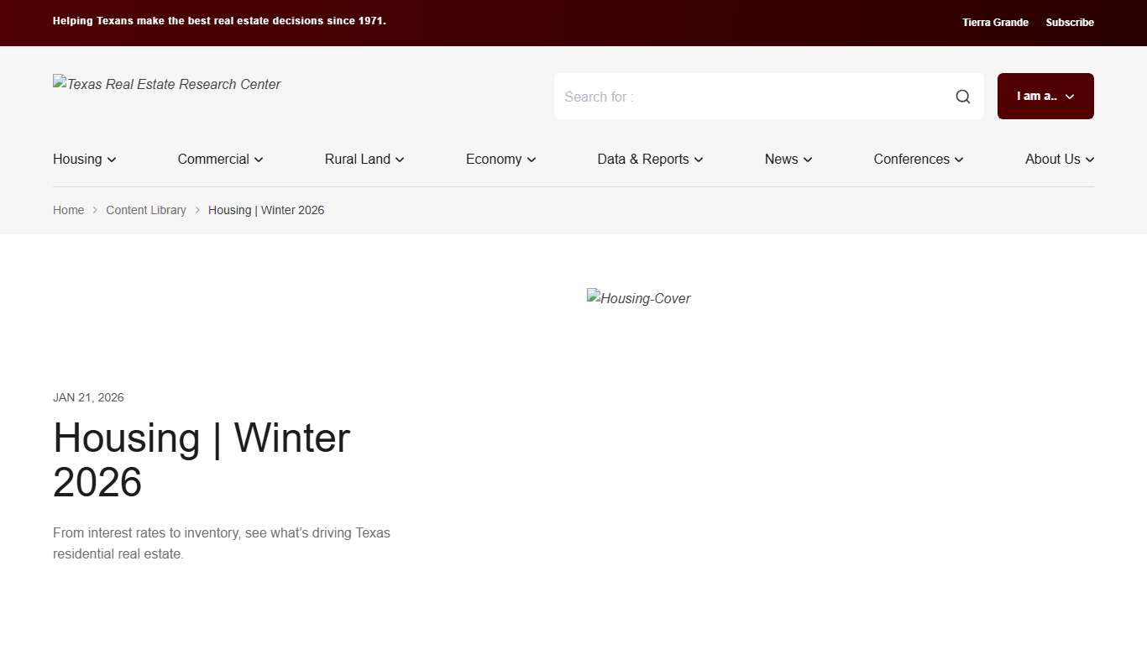Expand the Conferences dropdown

[x=917, y=159]
